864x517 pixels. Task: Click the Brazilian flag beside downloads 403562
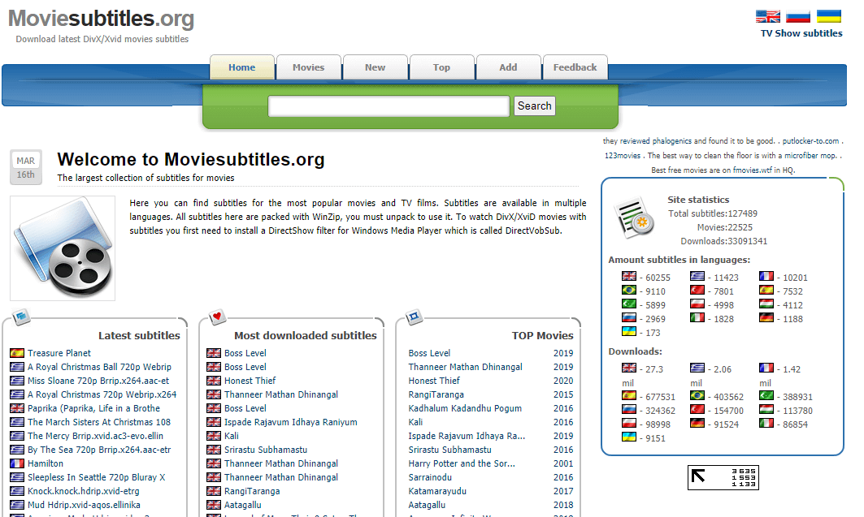[697, 395]
